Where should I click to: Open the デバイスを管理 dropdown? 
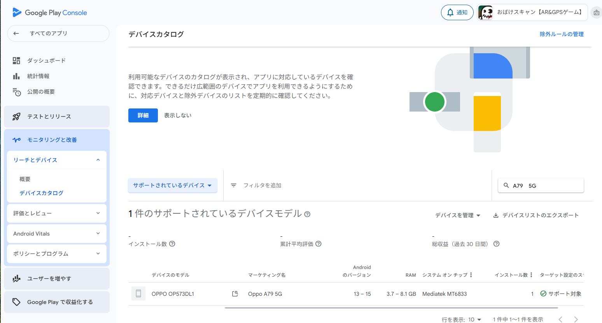(x=458, y=215)
